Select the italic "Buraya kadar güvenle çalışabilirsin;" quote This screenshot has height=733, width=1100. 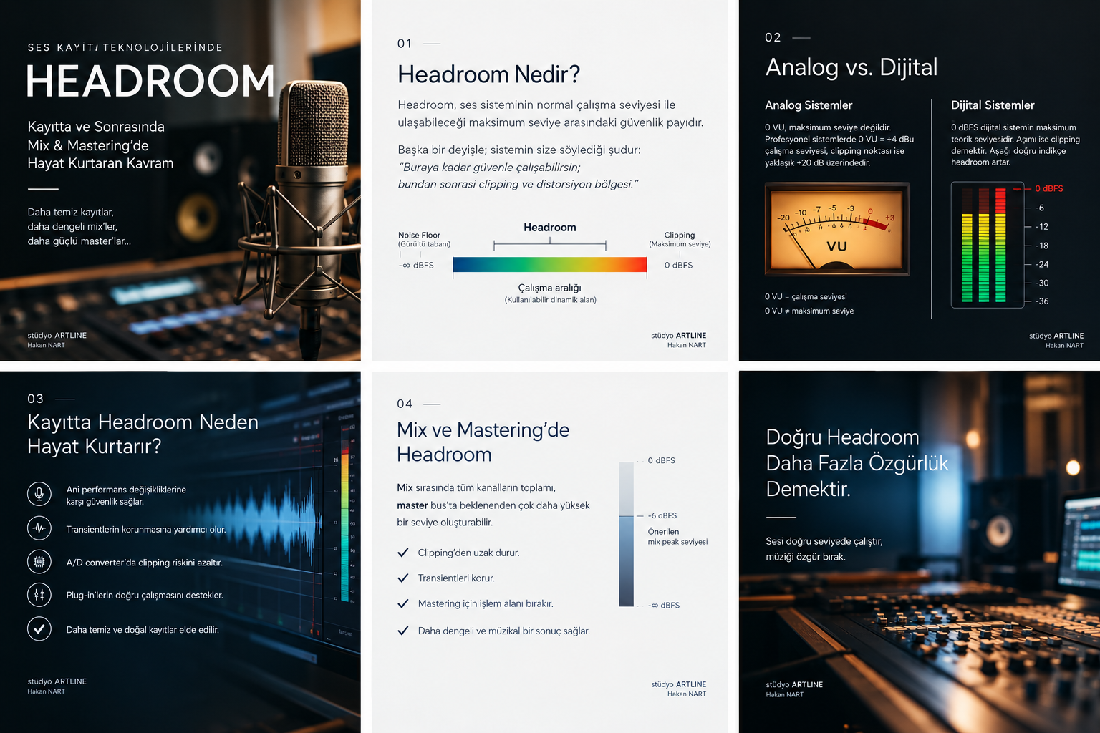click(x=489, y=167)
